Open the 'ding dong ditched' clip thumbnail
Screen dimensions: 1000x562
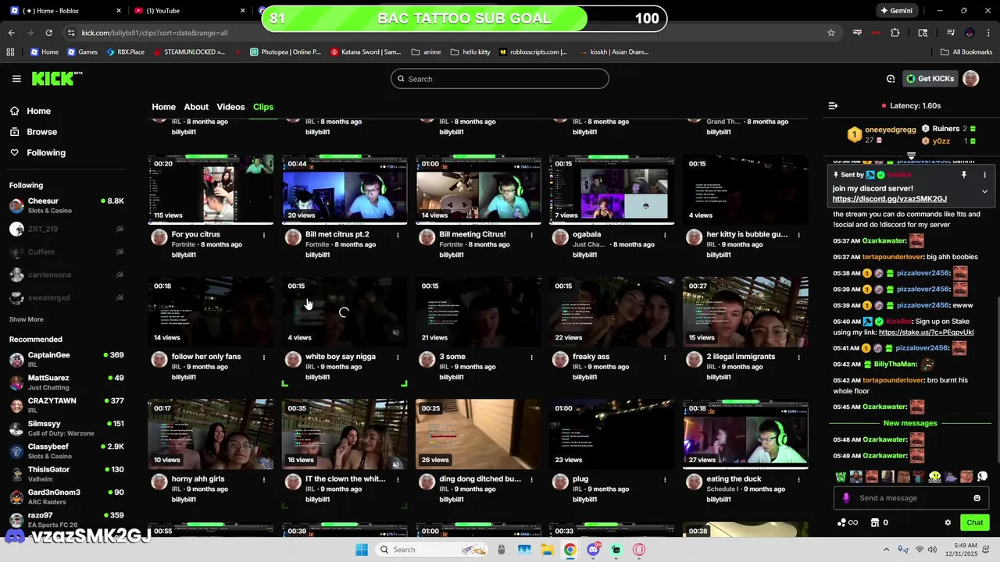(478, 435)
